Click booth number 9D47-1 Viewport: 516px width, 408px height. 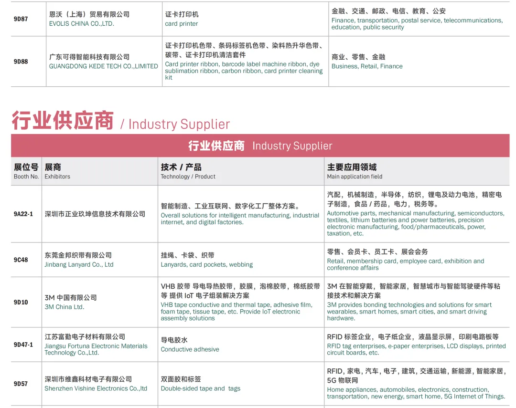23,345
